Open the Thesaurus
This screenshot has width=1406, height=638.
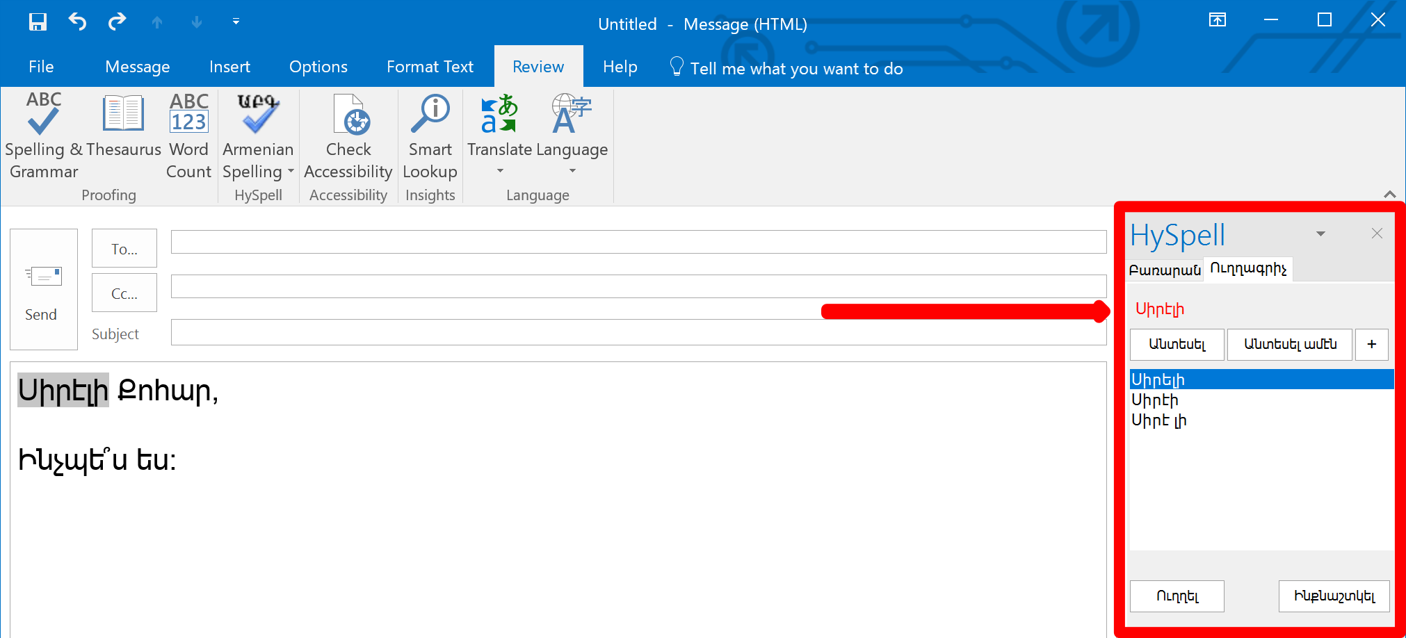coord(124,125)
